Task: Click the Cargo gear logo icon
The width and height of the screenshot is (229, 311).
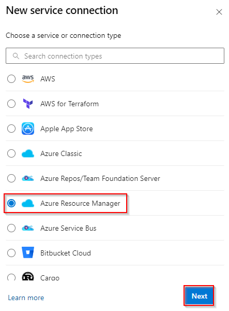Action: [x=28, y=276]
